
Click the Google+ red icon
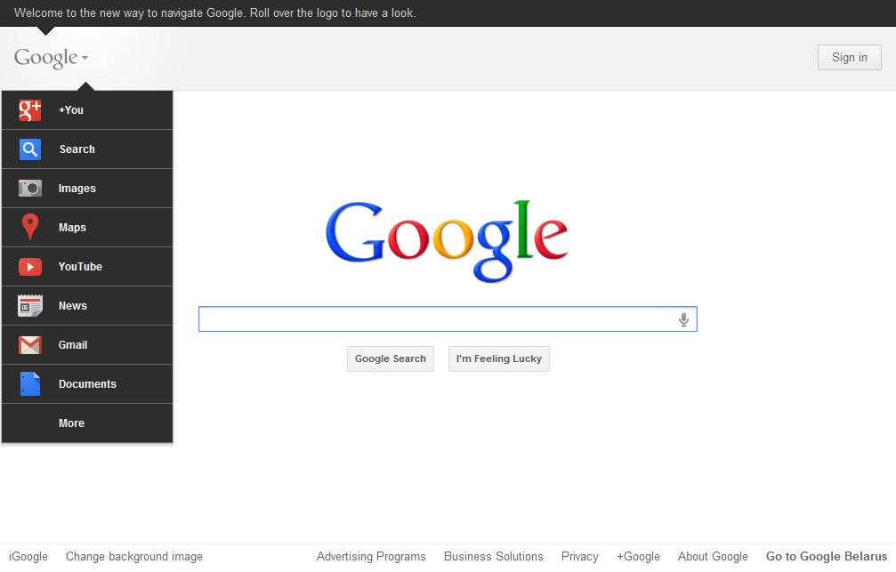tap(29, 110)
